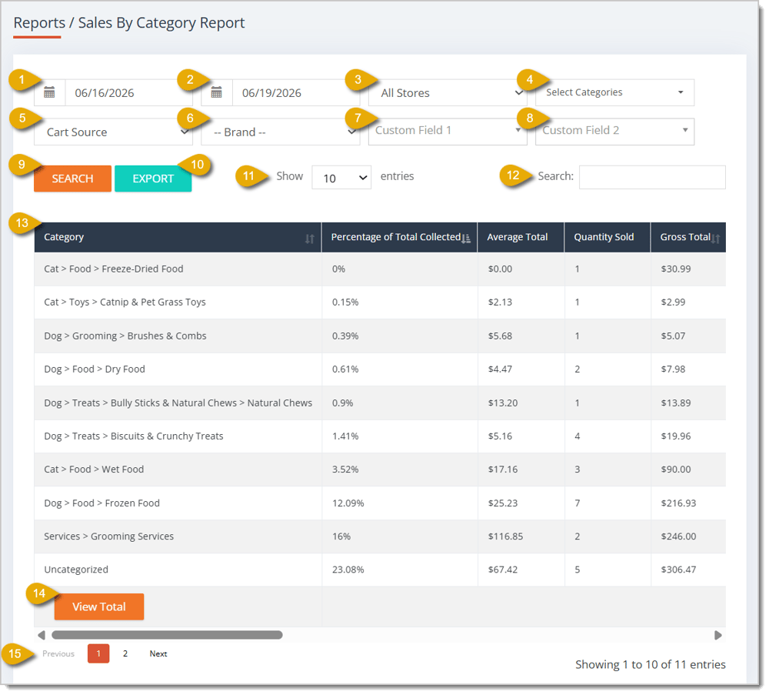This screenshot has height=695, width=769.
Task: Click the Reports breadcrumb title
Action: [39, 22]
